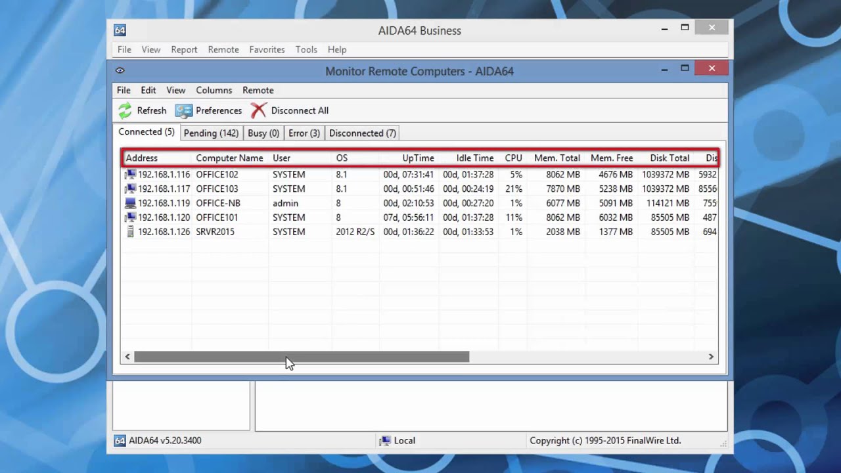Click the horizontal scrollbar right arrow

click(711, 357)
